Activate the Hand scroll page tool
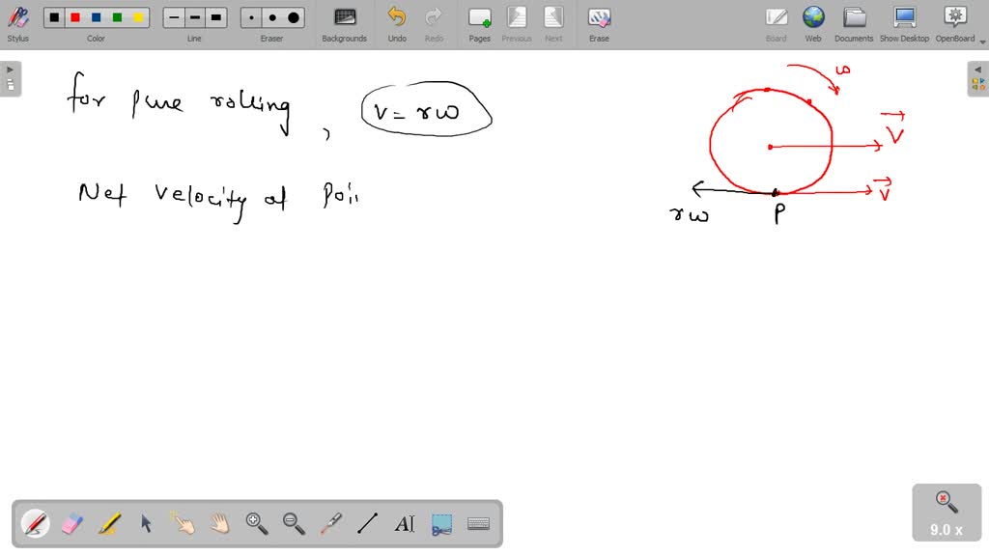Viewport: 989px width, 556px height. [220, 523]
